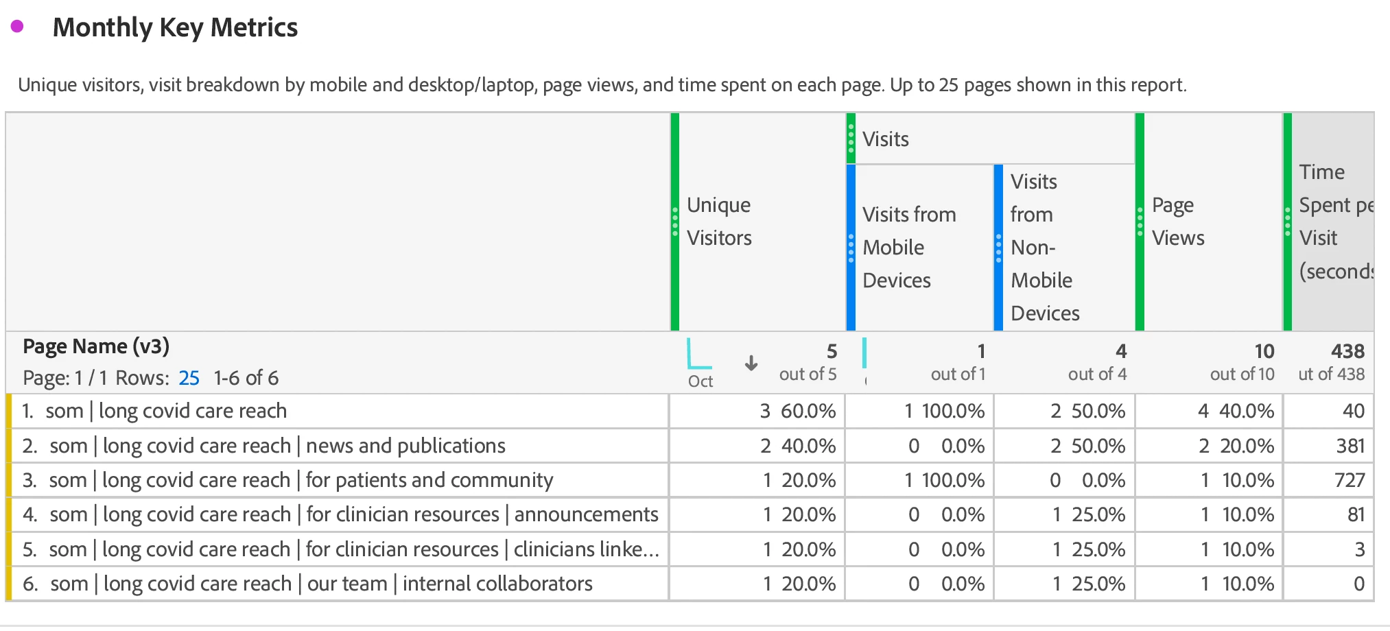1390x631 pixels.
Task: Click the Visits group header drag handle
Action: tap(851, 139)
